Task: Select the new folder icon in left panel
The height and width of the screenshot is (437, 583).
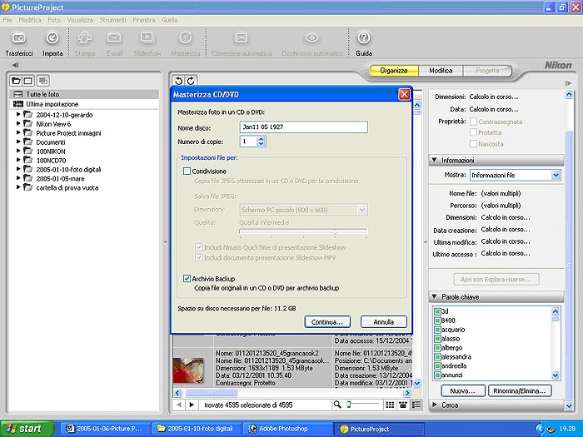Action: [x=16, y=81]
